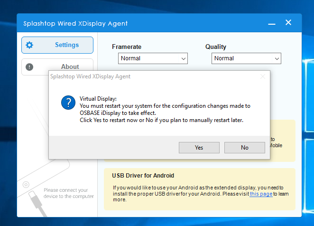Click the main window title text
This screenshot has height=226, width=314.
(75, 23)
